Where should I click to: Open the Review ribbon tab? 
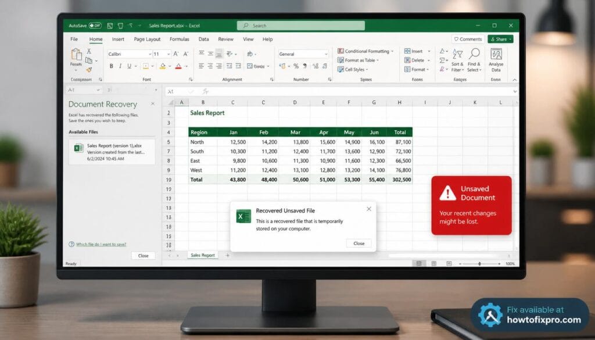(226, 39)
